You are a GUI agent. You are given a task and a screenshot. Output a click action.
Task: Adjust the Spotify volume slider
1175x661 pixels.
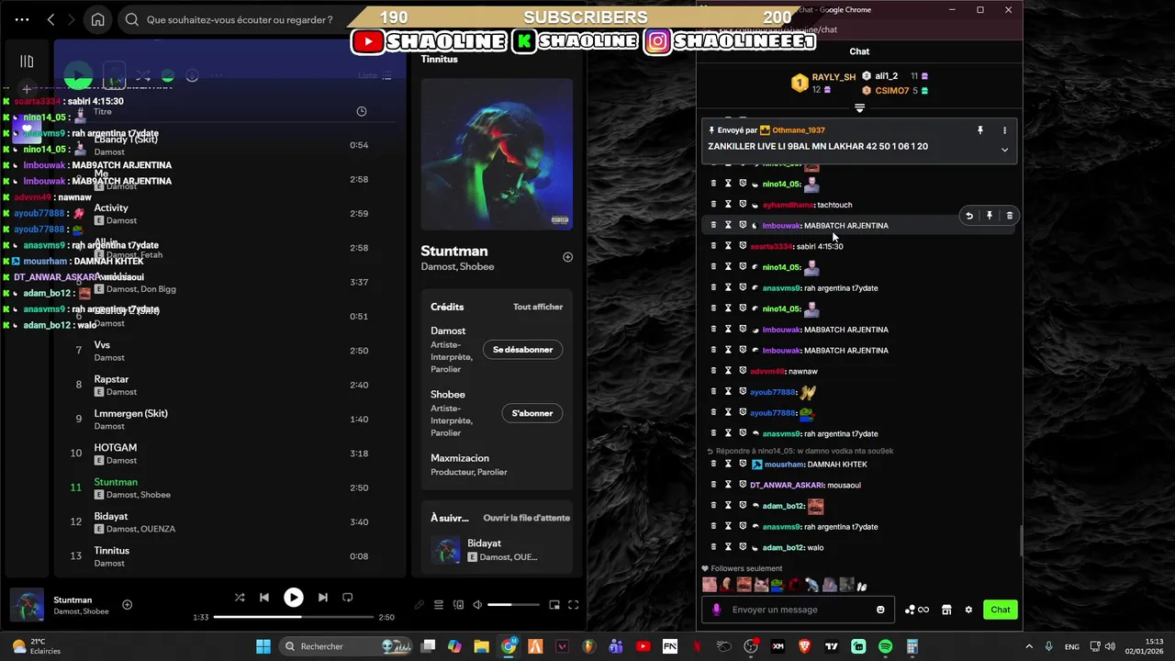512,605
